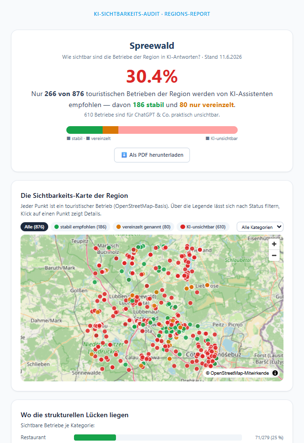Click the Schlieben label on the map

38,364
